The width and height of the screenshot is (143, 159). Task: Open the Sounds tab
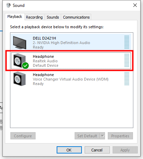[53, 17]
